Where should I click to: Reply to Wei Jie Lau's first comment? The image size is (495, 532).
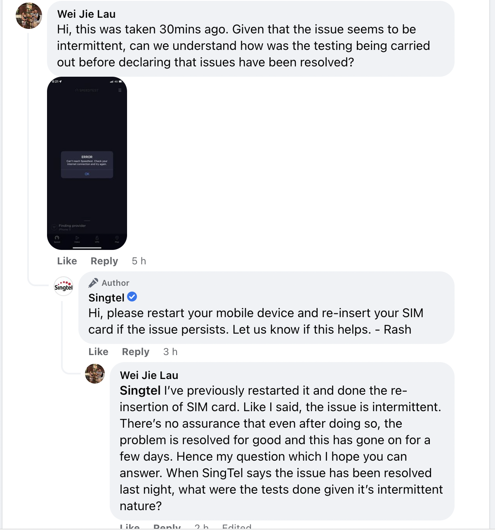(x=104, y=261)
